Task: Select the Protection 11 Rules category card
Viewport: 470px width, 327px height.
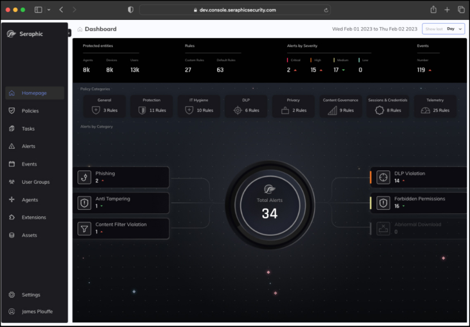Action: [x=152, y=106]
